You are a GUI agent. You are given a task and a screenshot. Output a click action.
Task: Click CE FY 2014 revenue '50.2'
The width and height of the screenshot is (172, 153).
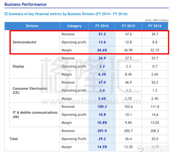click(x=155, y=82)
